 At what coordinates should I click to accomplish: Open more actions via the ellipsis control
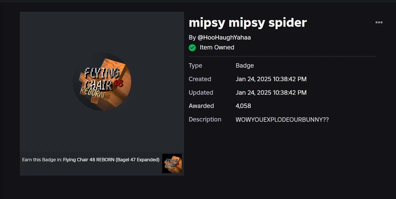click(379, 22)
